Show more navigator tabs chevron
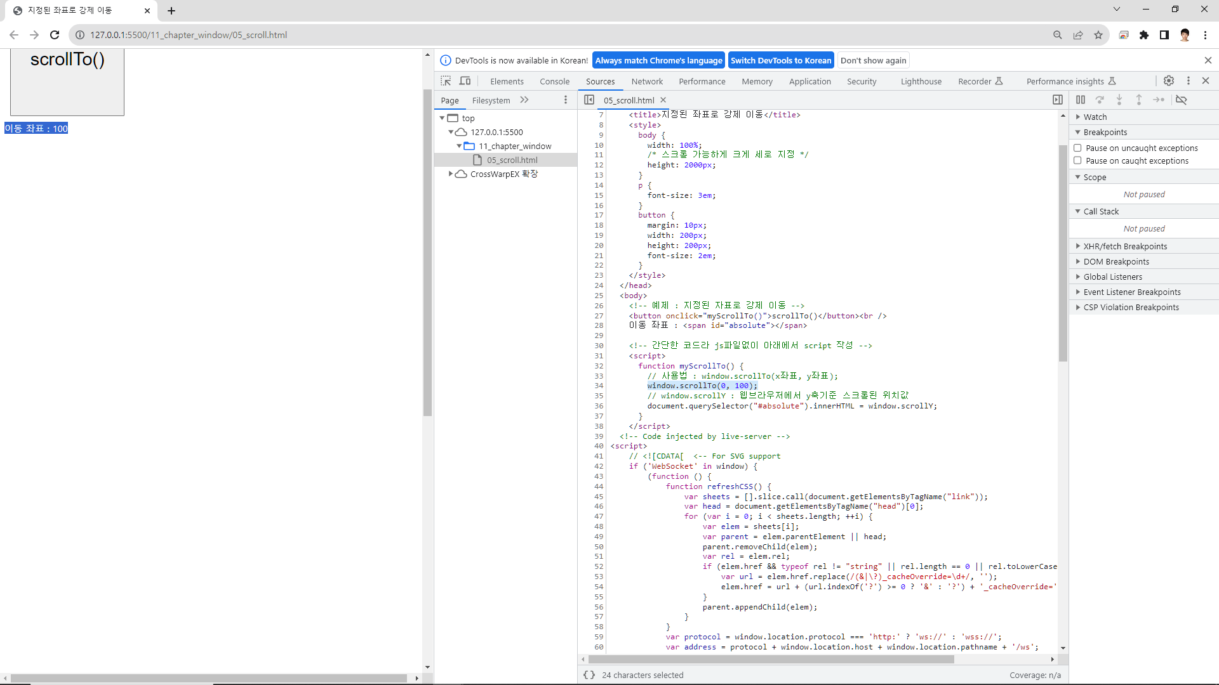1219x685 pixels. [524, 100]
